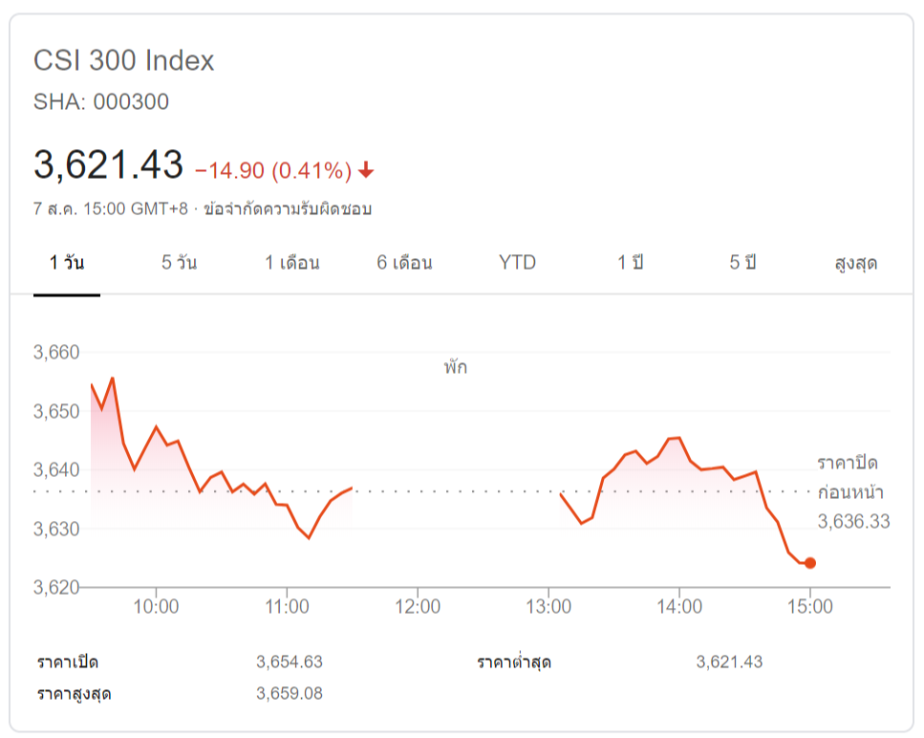Click the ราคาเปิด value 3,654.63
Screen dimensions: 924x738
pyautogui.click(x=290, y=662)
